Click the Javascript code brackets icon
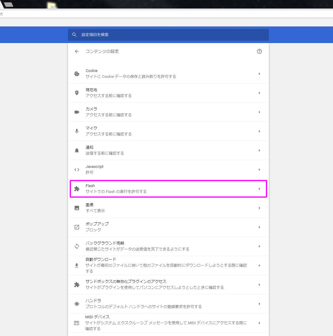 tap(77, 170)
